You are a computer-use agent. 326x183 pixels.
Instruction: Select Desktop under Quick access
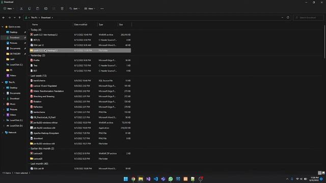(13, 32)
